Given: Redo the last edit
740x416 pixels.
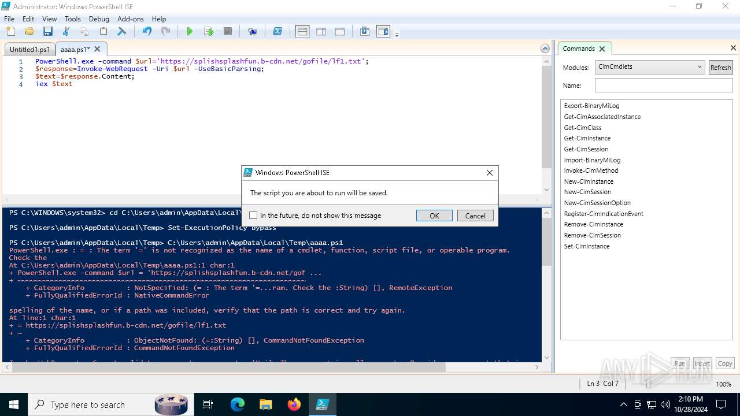Looking at the screenshot, I should 165,32.
